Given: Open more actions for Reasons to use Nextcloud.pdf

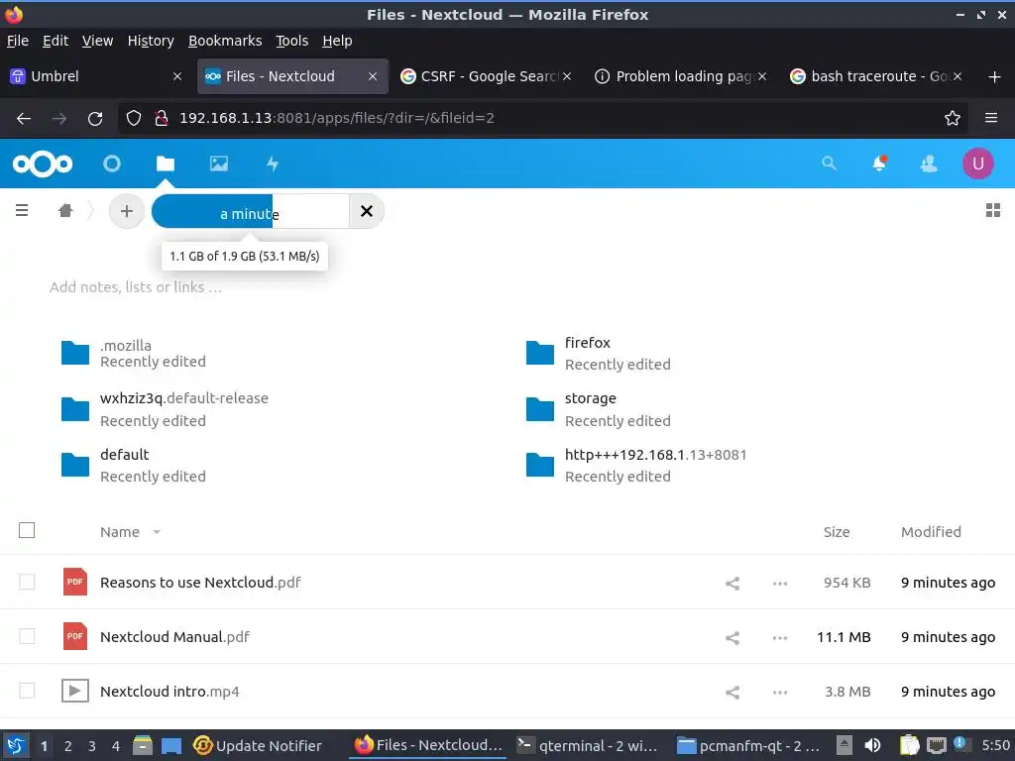Looking at the screenshot, I should (779, 583).
